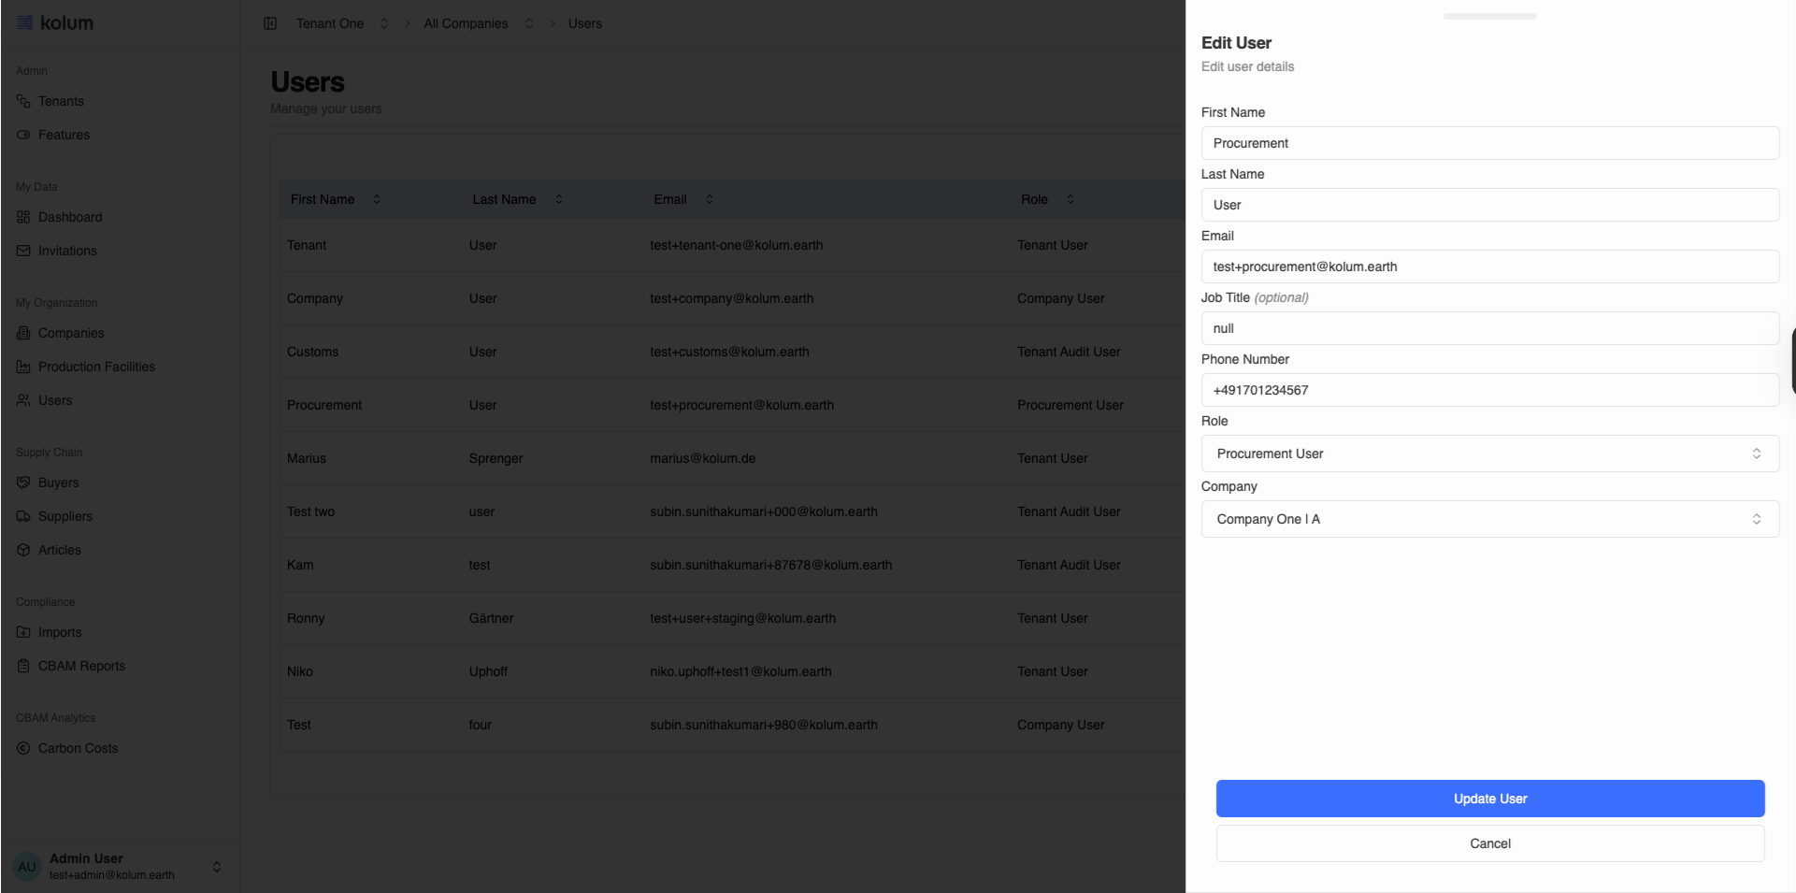Click the Invitations envelope icon
The width and height of the screenshot is (1796, 893).
(23, 251)
